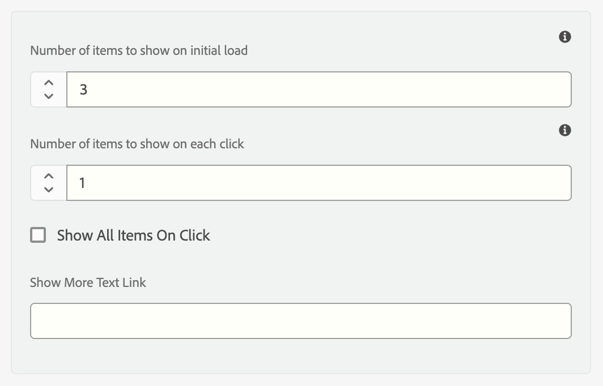603x386 pixels.
Task: Open tooltip via the second info icon
Action: 564,130
